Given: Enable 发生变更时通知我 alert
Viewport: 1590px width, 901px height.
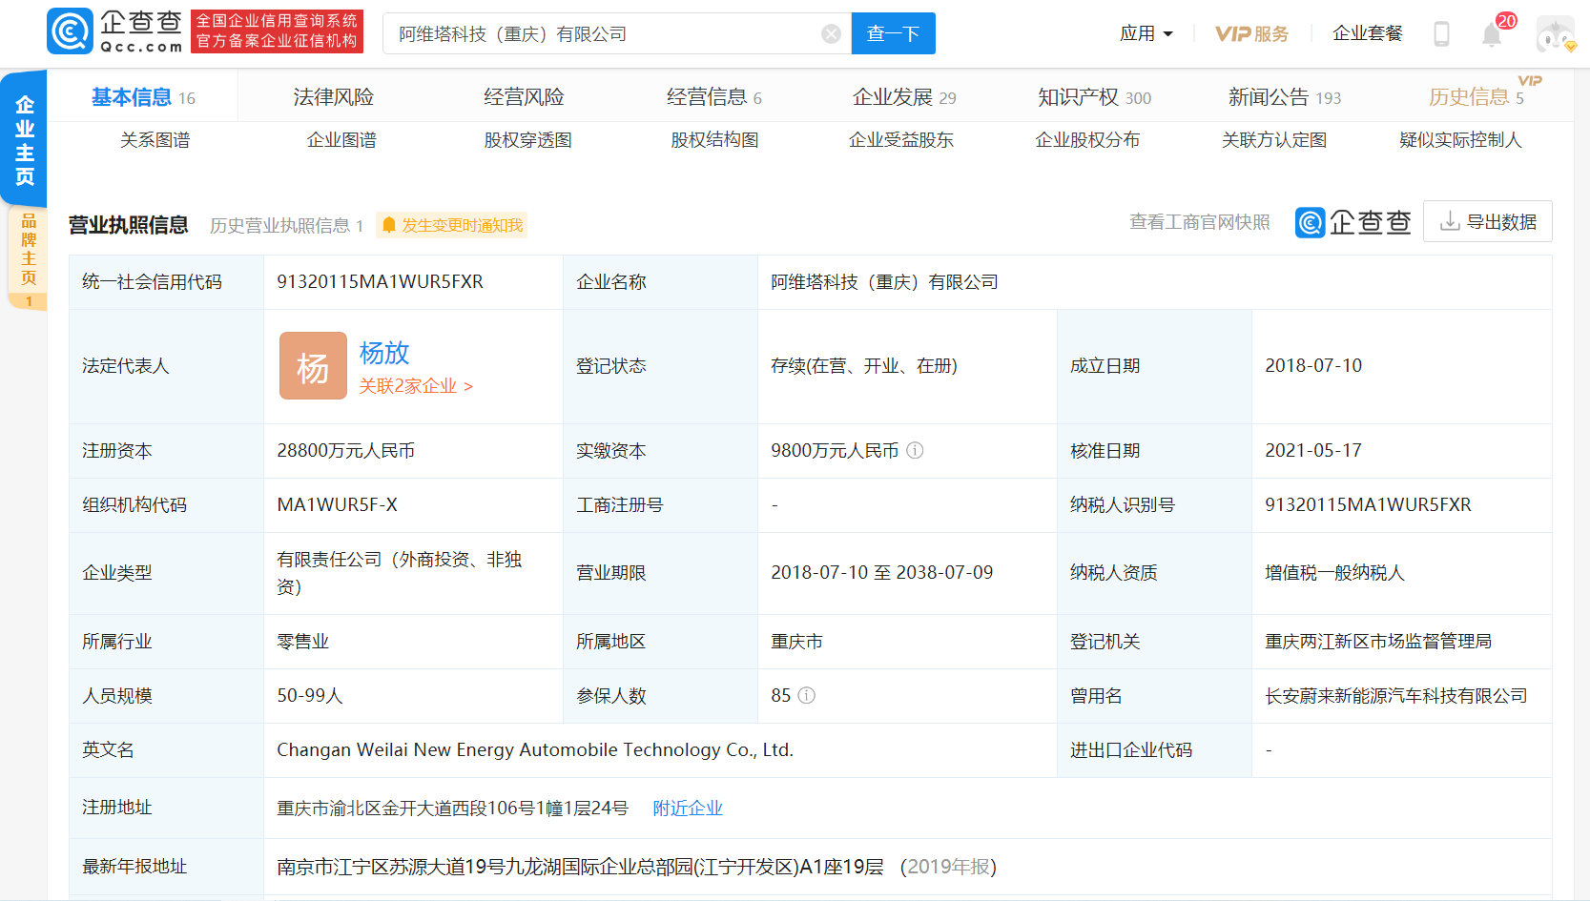Looking at the screenshot, I should click(452, 225).
